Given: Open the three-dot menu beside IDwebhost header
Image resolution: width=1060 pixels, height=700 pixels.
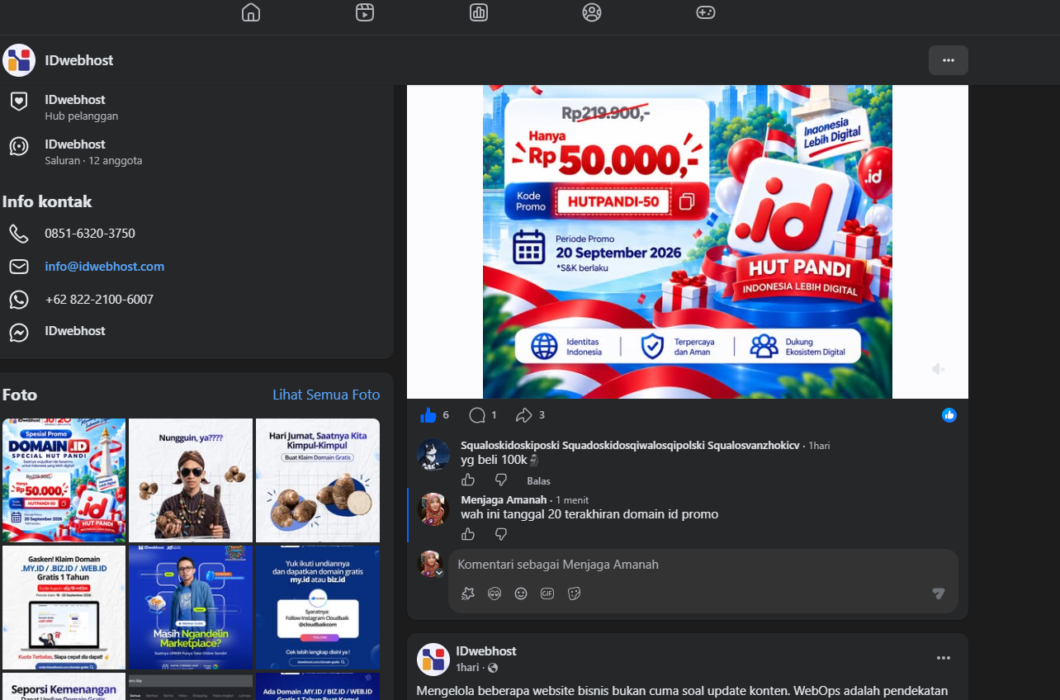Looking at the screenshot, I should (x=949, y=60).
